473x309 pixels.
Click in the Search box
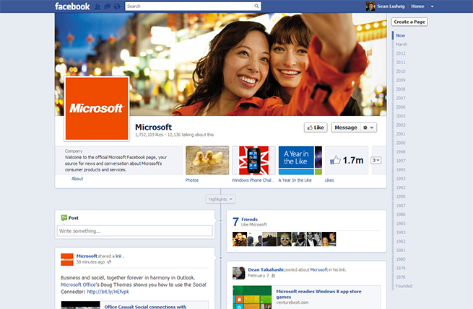pyautogui.click(x=189, y=6)
